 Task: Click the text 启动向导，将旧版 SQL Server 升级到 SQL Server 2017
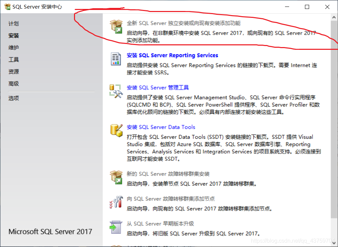click(193, 234)
